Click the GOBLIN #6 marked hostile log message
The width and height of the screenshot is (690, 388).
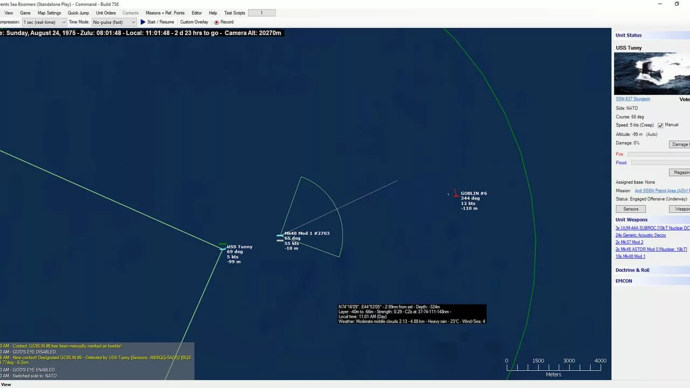point(60,346)
